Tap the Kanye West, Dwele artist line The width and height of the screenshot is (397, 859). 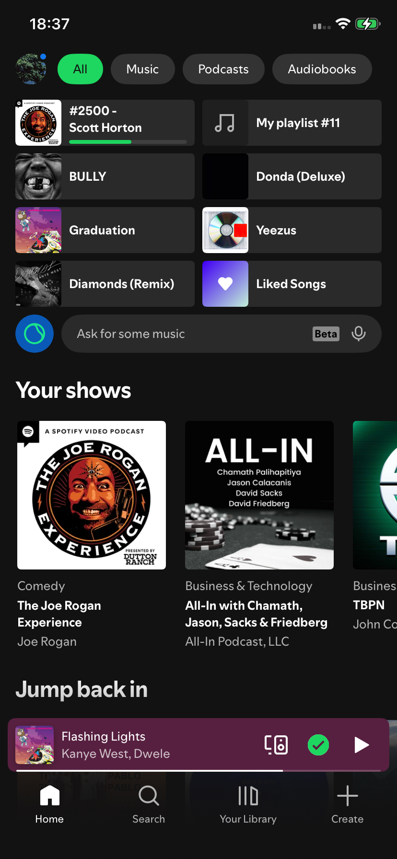116,754
